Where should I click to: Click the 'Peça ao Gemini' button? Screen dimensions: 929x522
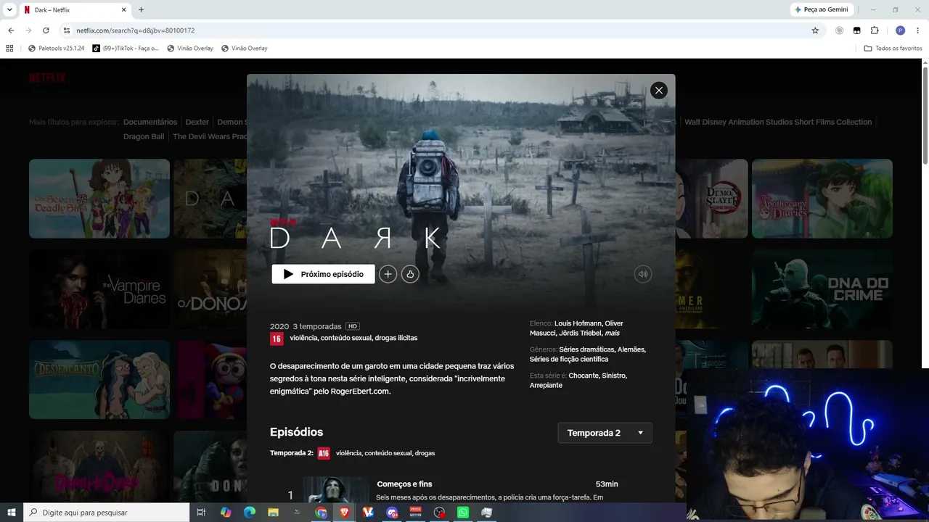coord(822,10)
